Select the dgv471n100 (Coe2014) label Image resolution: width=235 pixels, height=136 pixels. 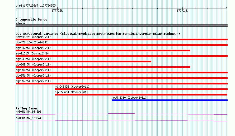pyautogui.click(x=32, y=42)
